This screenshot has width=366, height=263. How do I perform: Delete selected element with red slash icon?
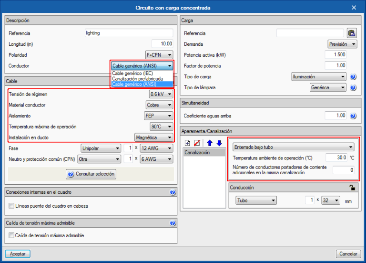tap(197, 143)
